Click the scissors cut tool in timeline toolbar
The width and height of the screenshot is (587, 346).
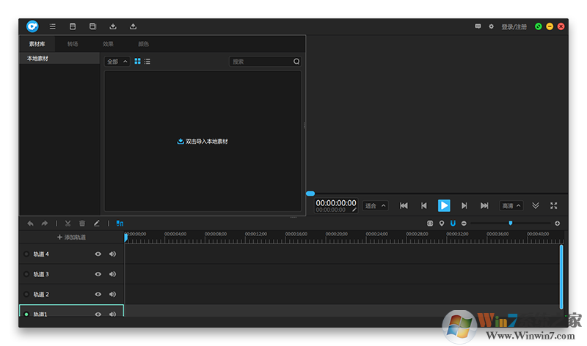(x=68, y=223)
